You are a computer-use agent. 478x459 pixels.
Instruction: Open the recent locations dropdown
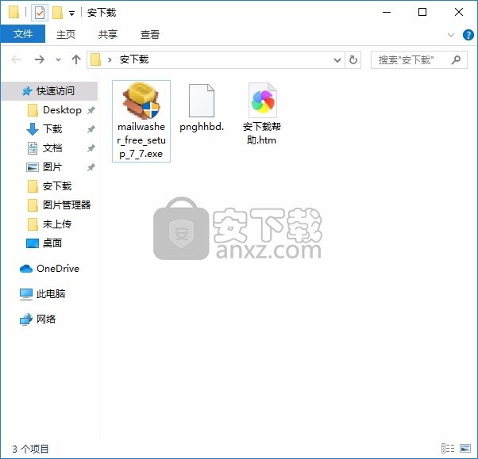coord(58,59)
